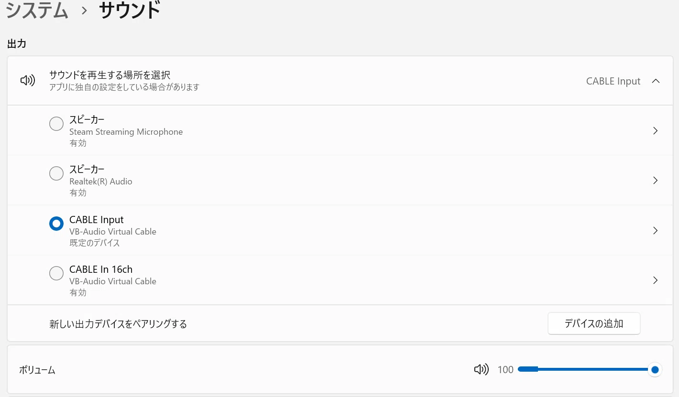Click アプリに独自の設定をしている場合があります subtitle
Screen dimensions: 679x397
(124, 87)
